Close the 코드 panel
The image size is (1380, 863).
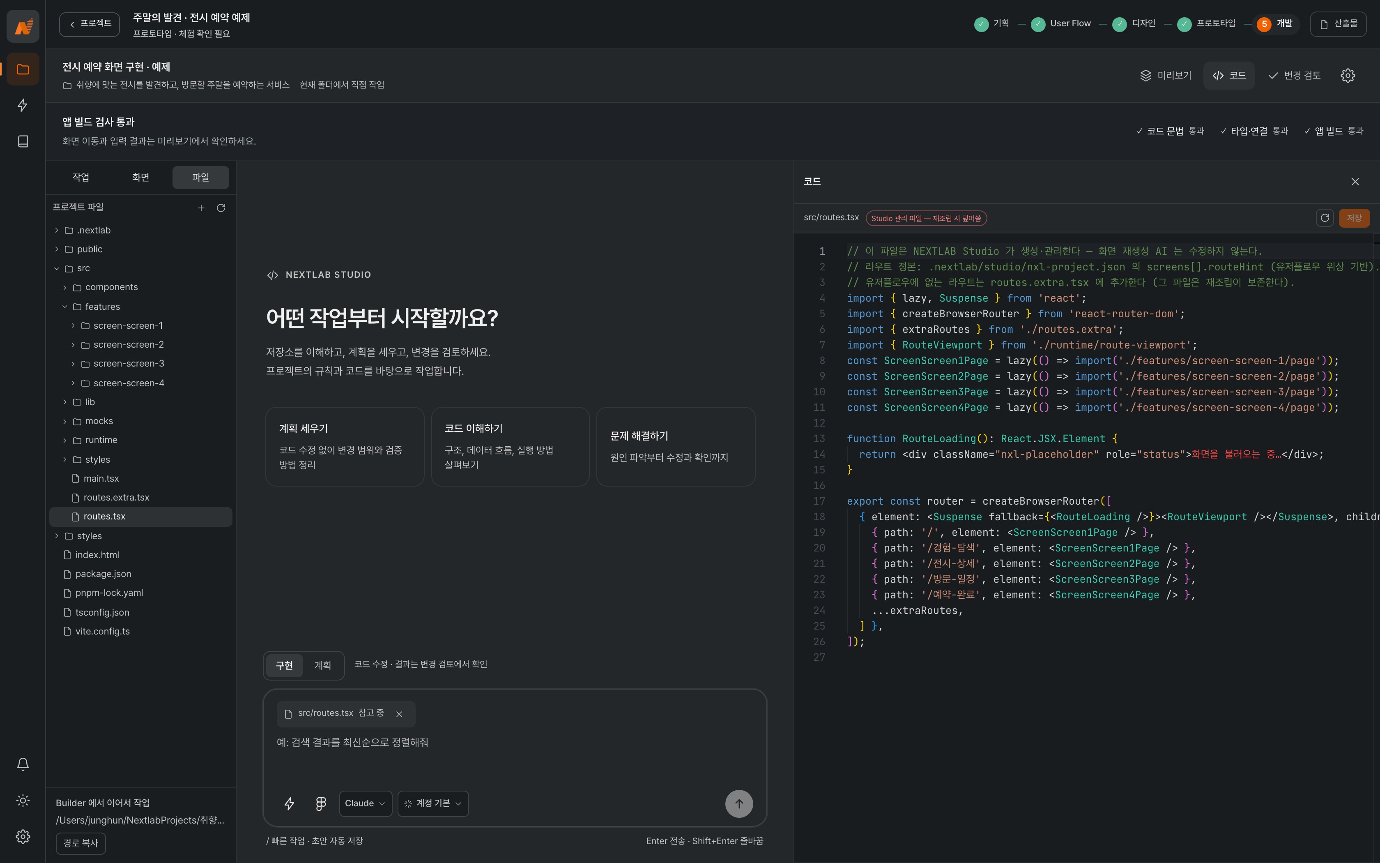(x=1355, y=182)
